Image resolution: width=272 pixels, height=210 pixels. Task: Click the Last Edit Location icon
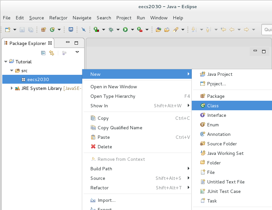coord(223,30)
